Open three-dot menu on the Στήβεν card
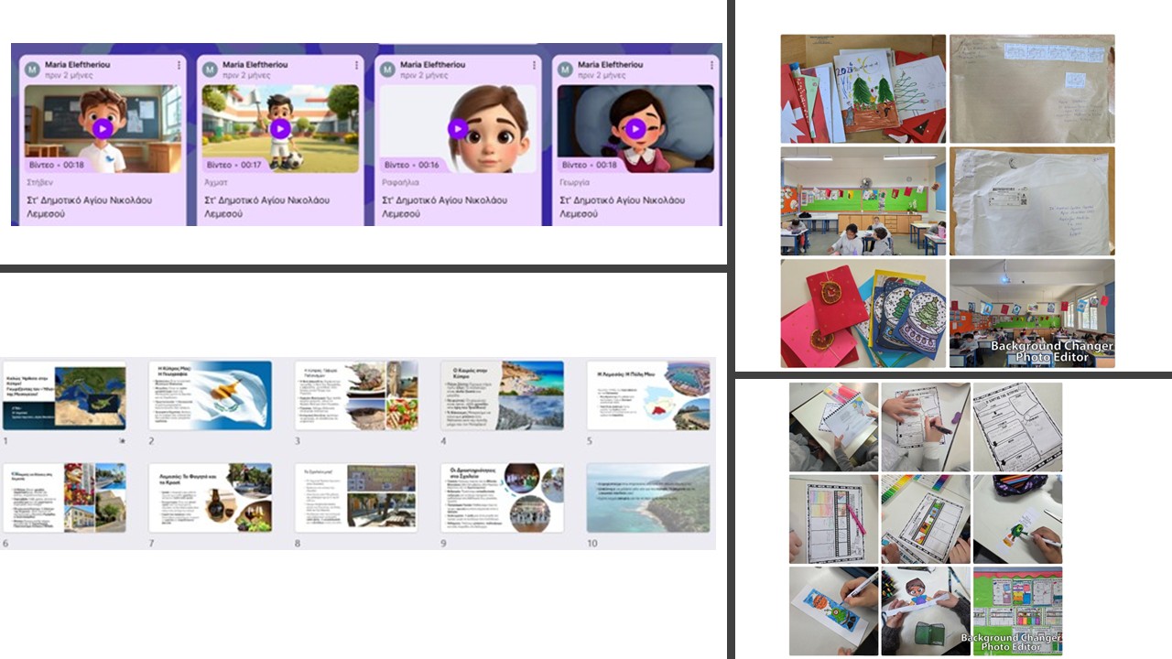This screenshot has width=1172, height=659. (x=179, y=66)
